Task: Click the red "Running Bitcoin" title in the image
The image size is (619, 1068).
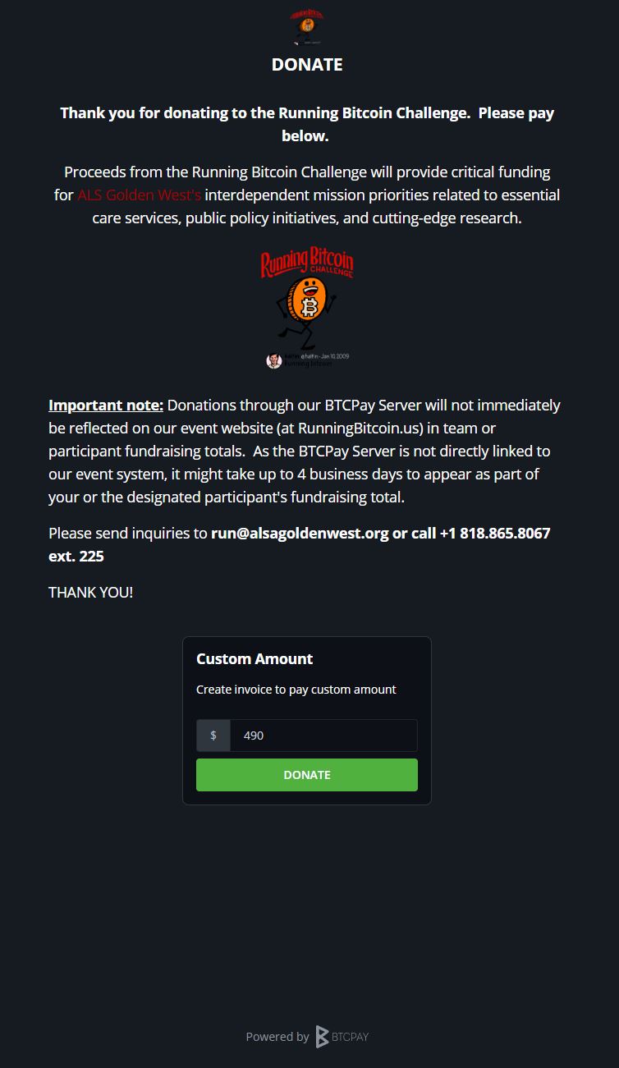Action: pos(307,262)
